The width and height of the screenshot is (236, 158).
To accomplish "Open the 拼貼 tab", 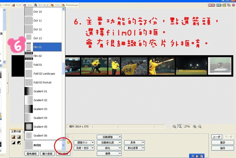I will pyautogui.click(x=28, y=5).
